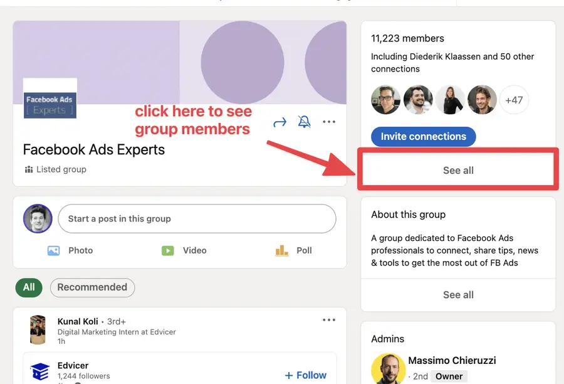Keep the All feed filter selected

click(x=29, y=287)
